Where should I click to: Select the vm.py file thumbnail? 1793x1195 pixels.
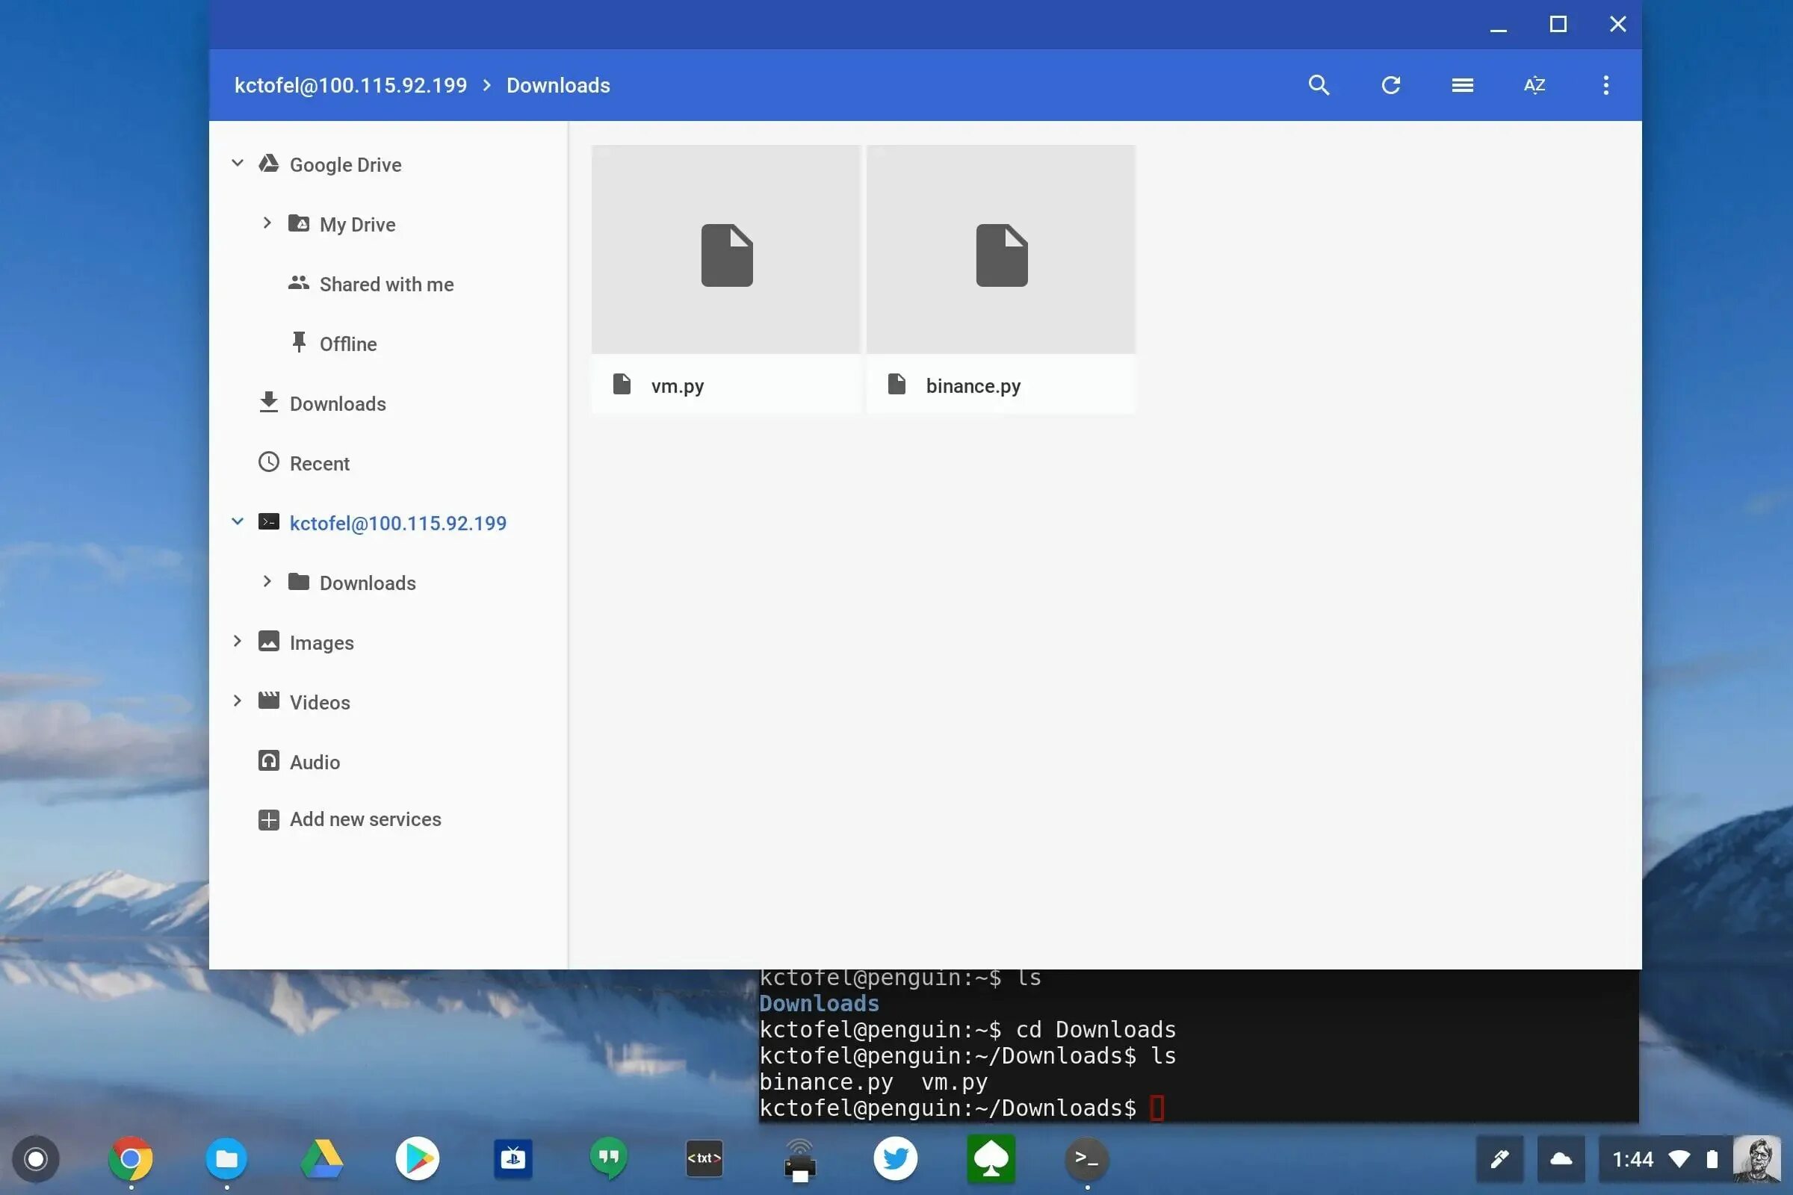click(725, 250)
